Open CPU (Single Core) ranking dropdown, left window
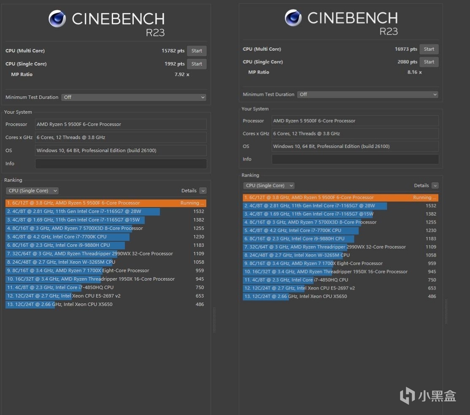 coord(32,191)
